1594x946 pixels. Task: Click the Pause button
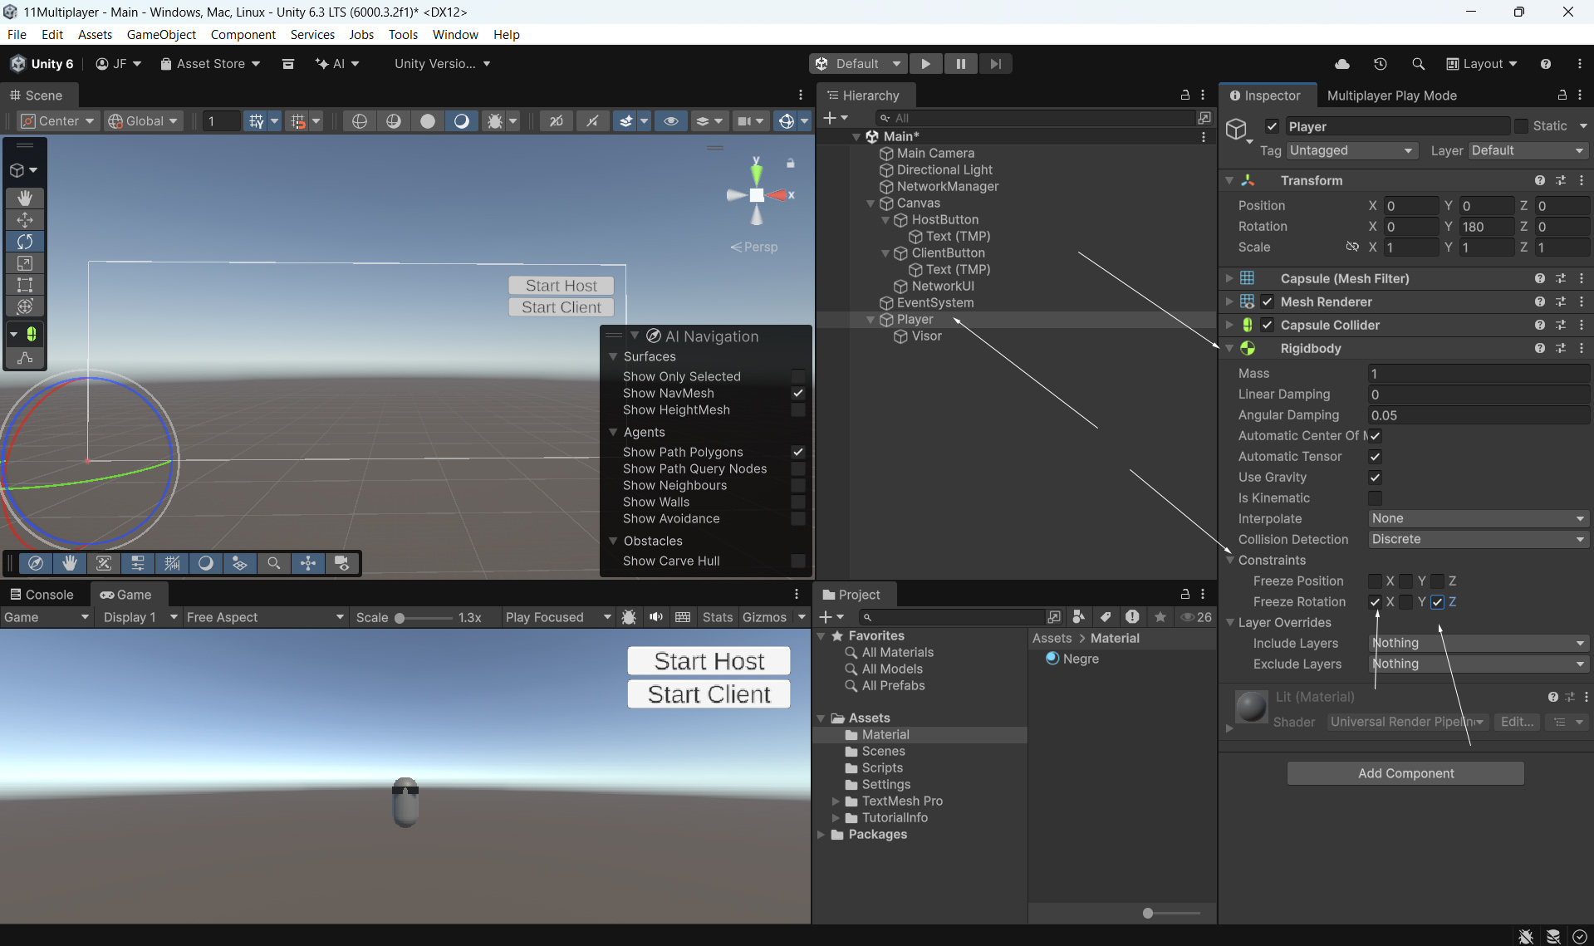coord(960,64)
